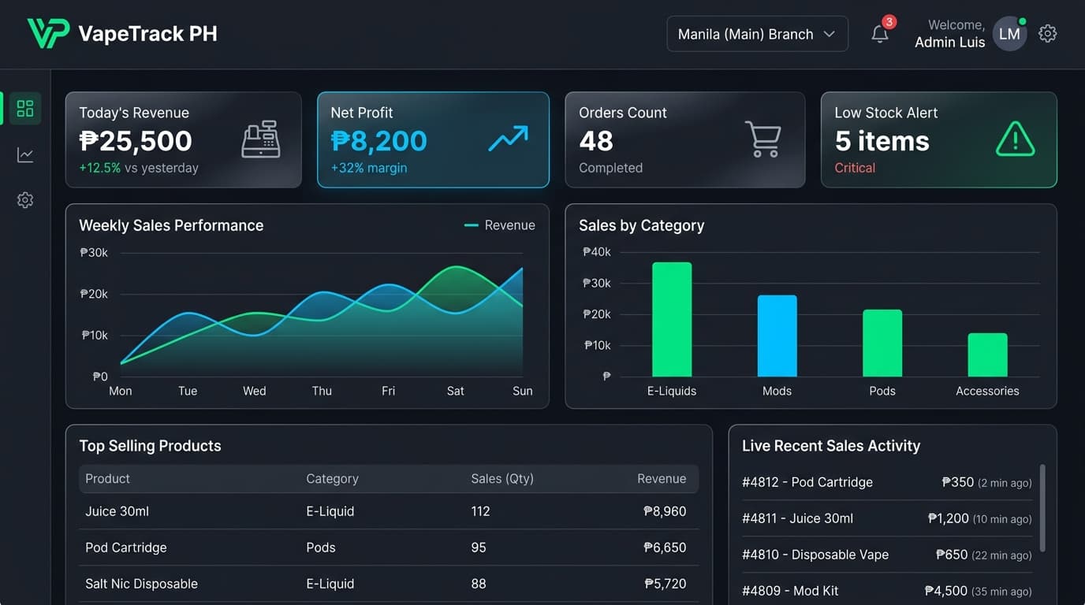Sort by the Product column header

pos(107,479)
